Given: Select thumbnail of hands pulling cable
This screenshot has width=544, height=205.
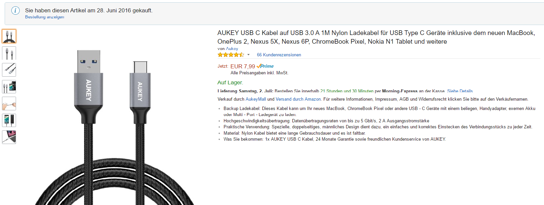Looking at the screenshot, I should point(9,104).
